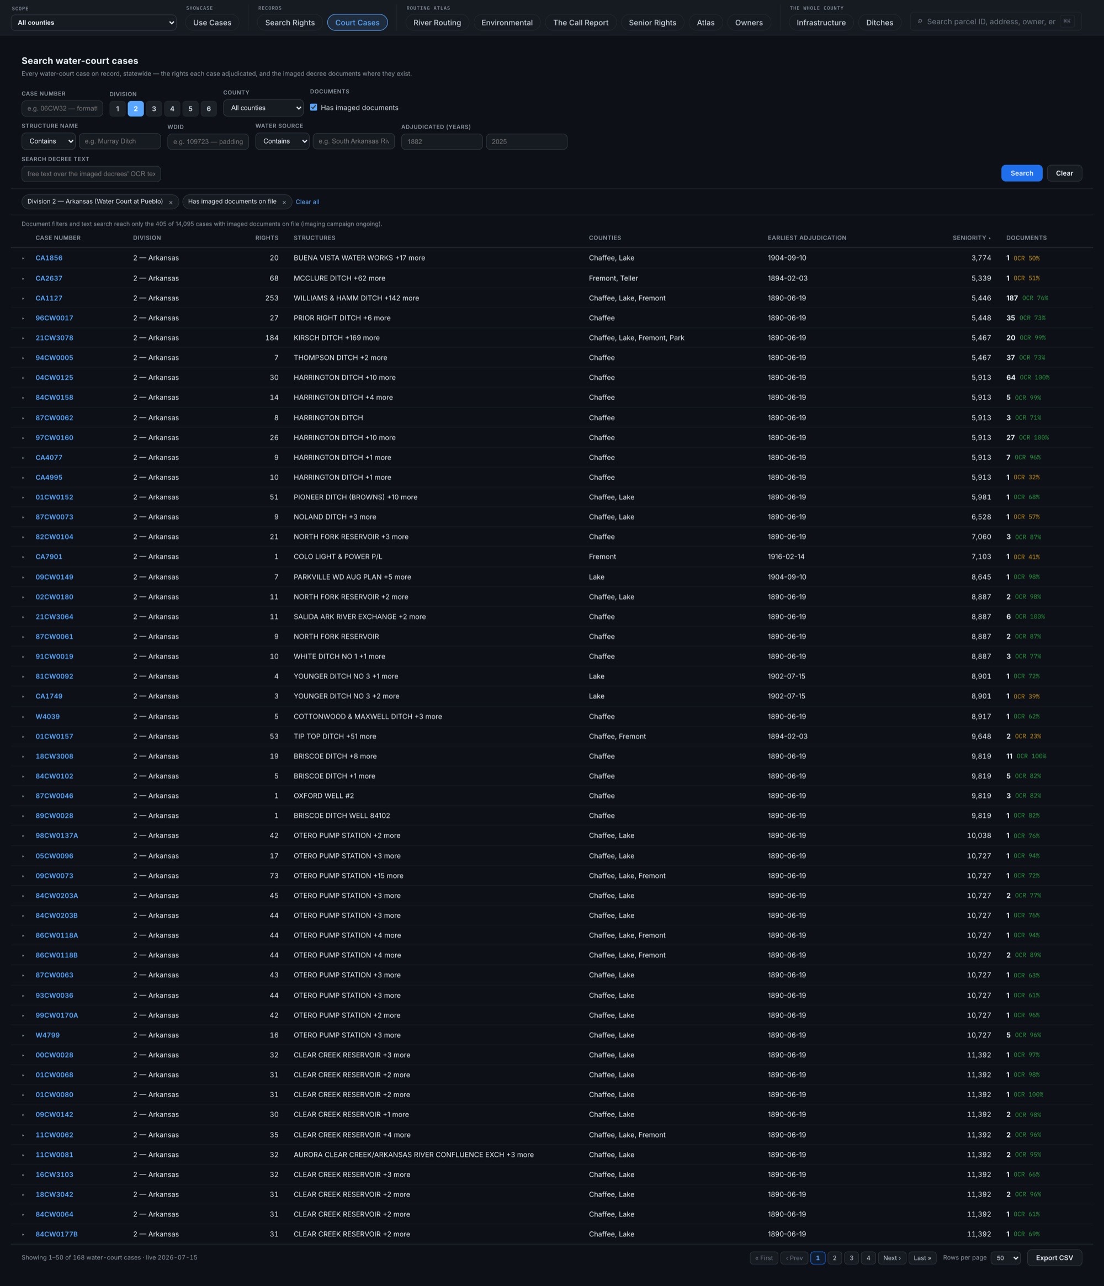1104x1286 pixels.
Task: Open case link CA2637
Action: [49, 279]
